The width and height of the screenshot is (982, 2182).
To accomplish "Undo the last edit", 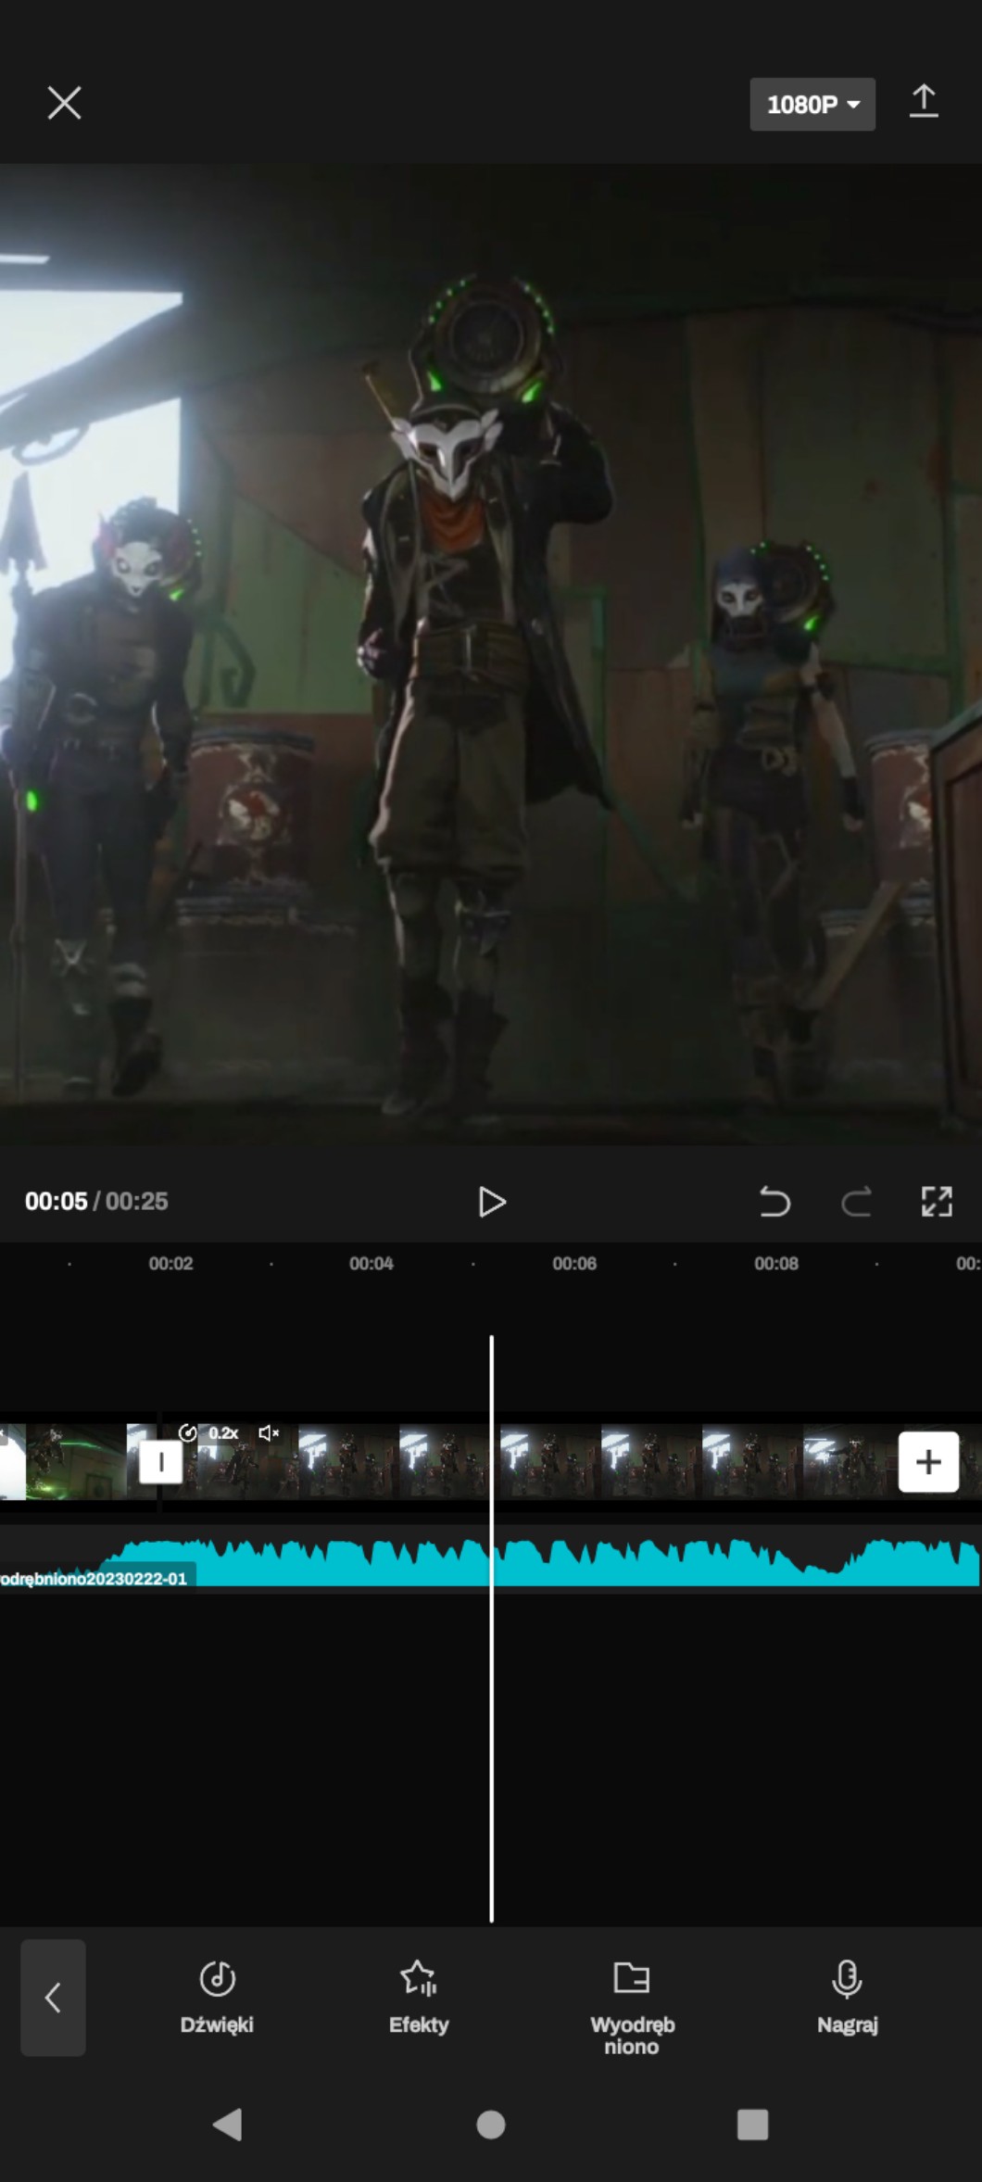I will [774, 1202].
